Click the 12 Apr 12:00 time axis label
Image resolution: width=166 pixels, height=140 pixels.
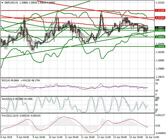click(x=104, y=137)
